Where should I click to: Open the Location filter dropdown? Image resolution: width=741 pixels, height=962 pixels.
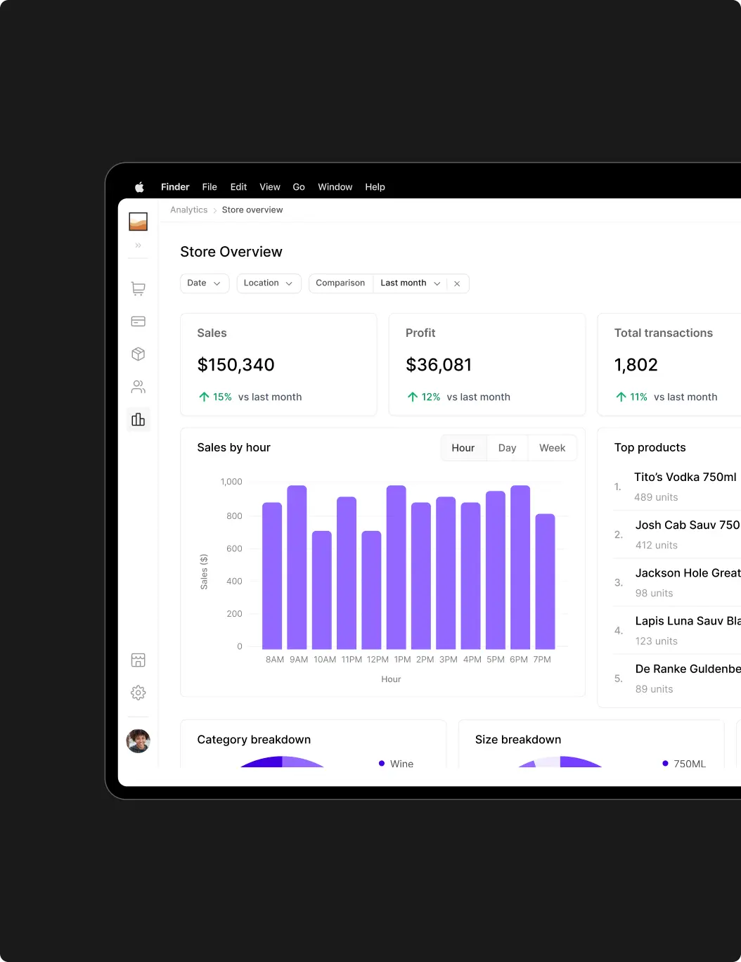[269, 283]
